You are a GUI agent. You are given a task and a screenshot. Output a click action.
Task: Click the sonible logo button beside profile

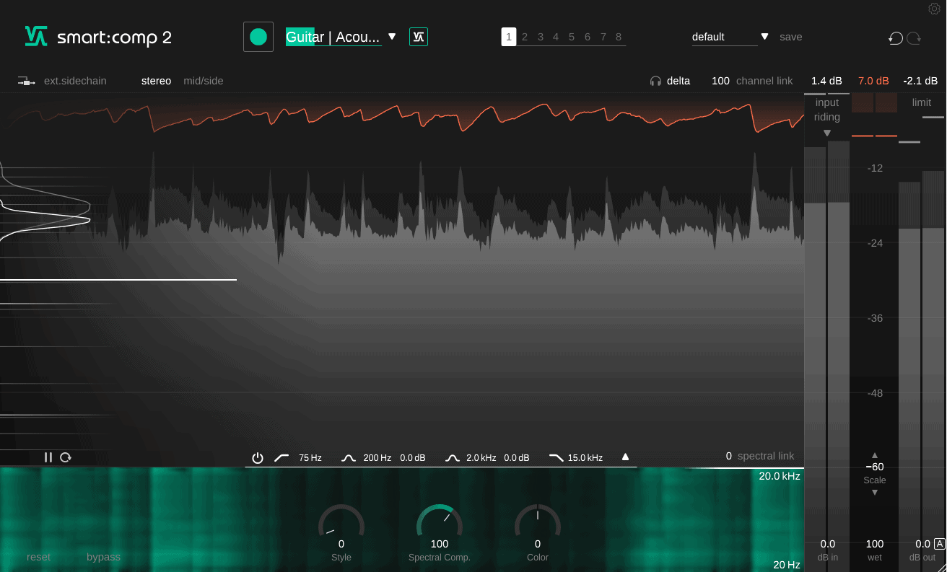419,37
